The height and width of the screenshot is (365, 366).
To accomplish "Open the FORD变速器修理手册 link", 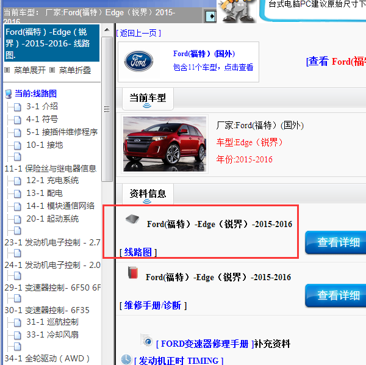I will tap(205, 344).
